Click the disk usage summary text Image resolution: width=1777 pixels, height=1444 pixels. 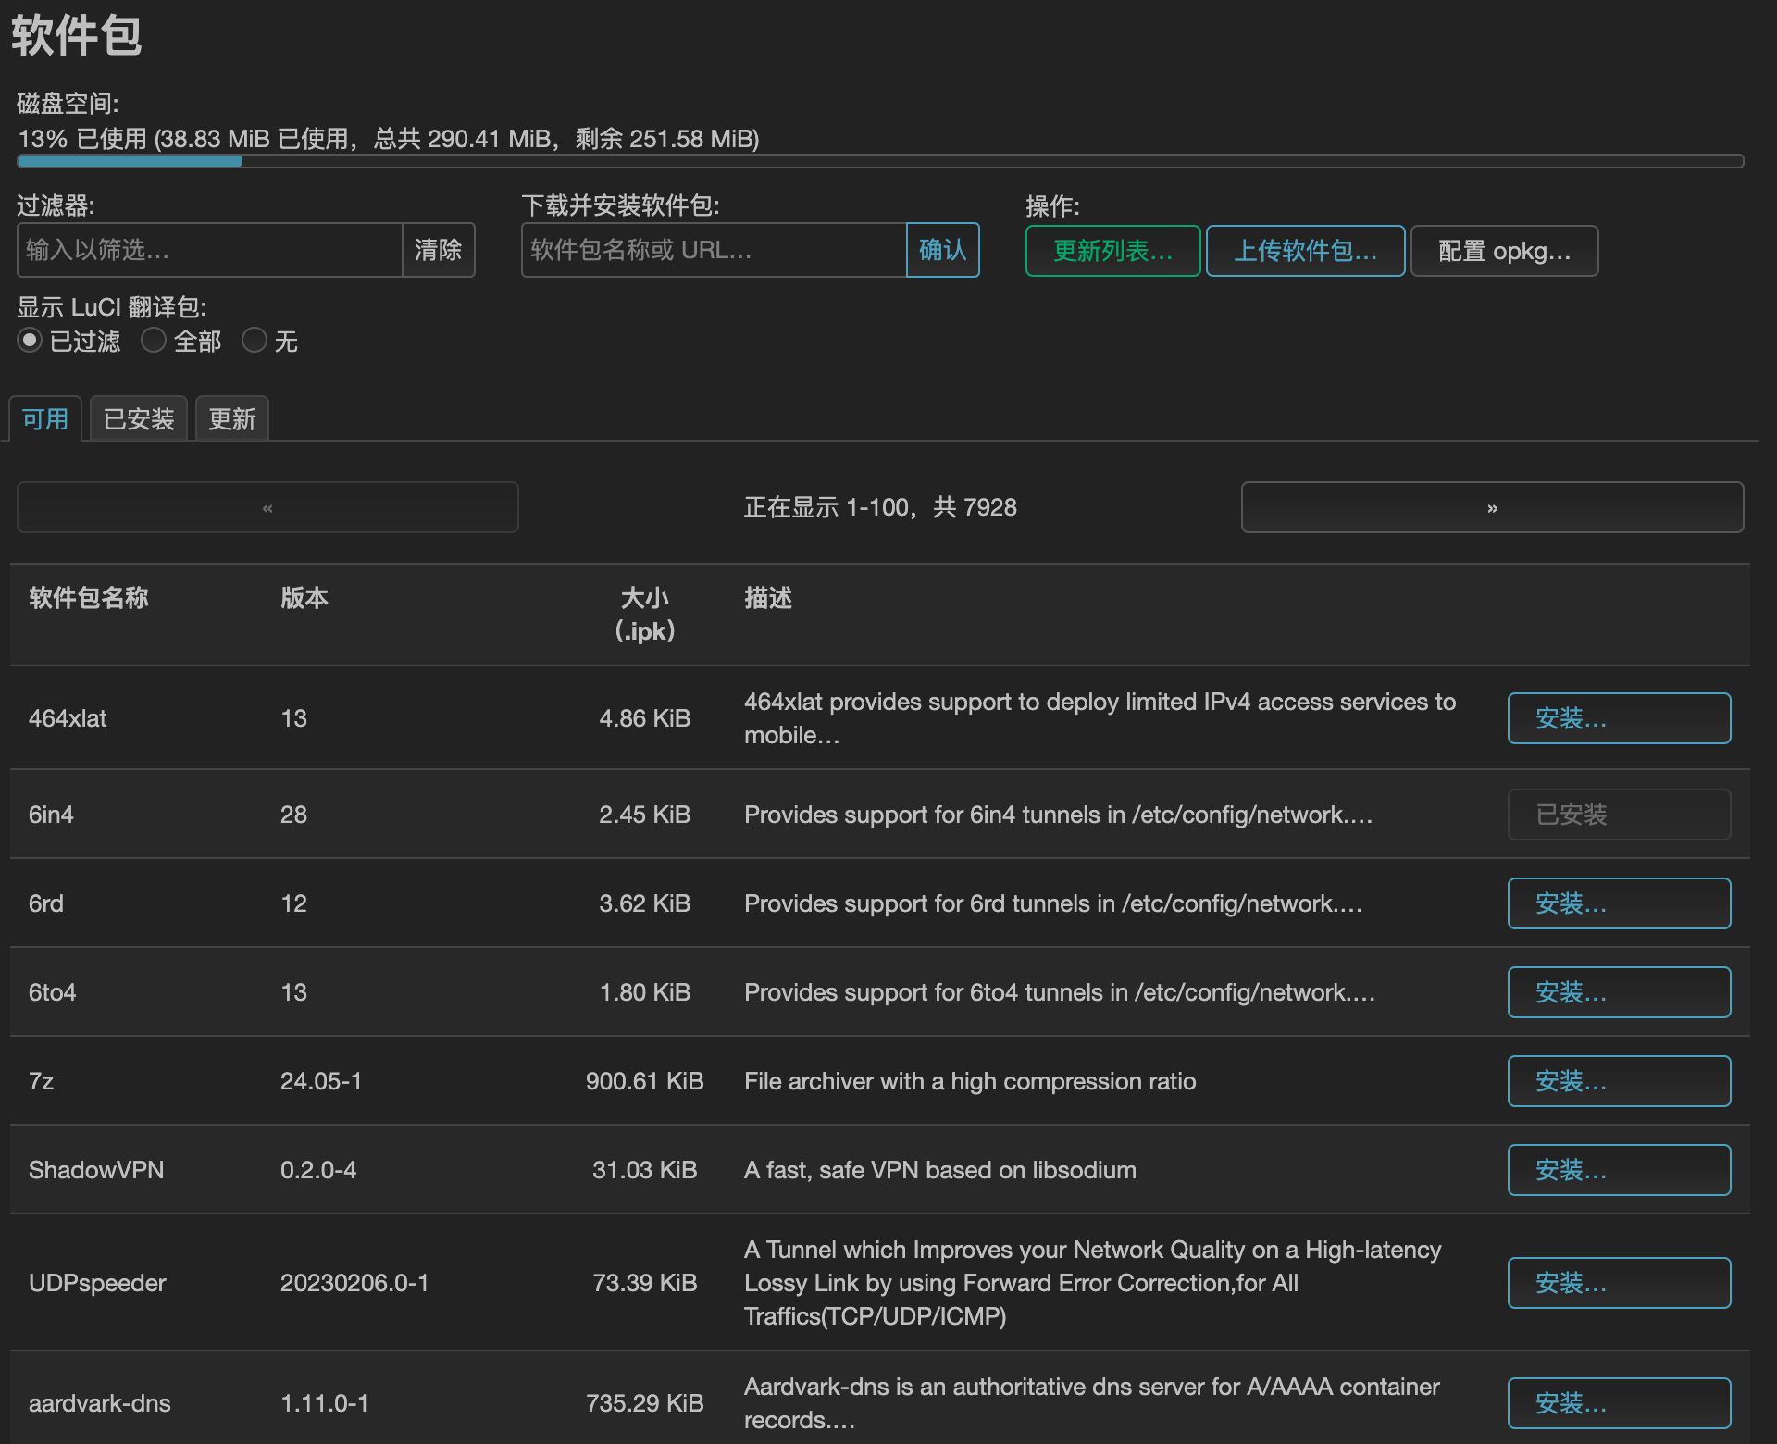pos(389,139)
